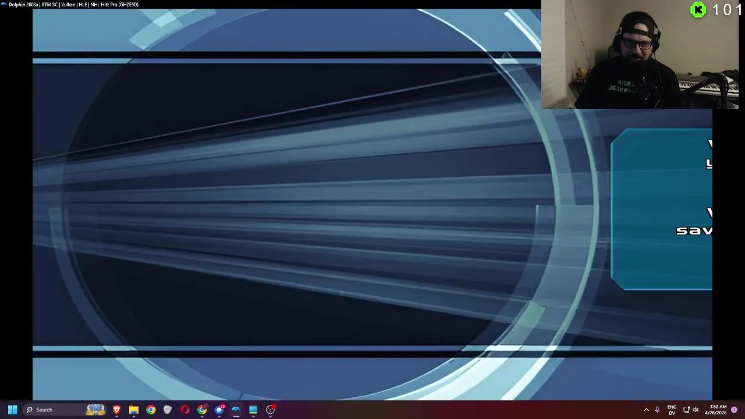Launch the Opera browser taskbar icon
Image resolution: width=745 pixels, height=419 pixels.
point(185,410)
